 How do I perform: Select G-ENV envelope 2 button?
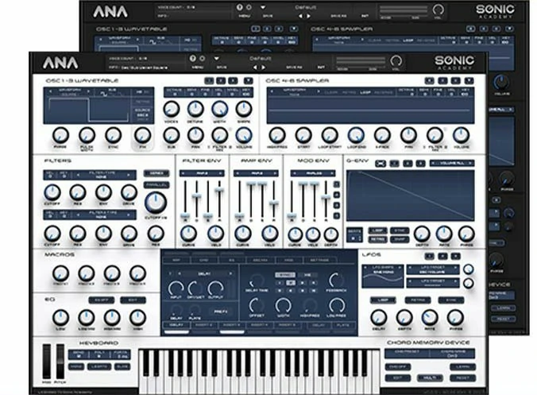point(408,164)
